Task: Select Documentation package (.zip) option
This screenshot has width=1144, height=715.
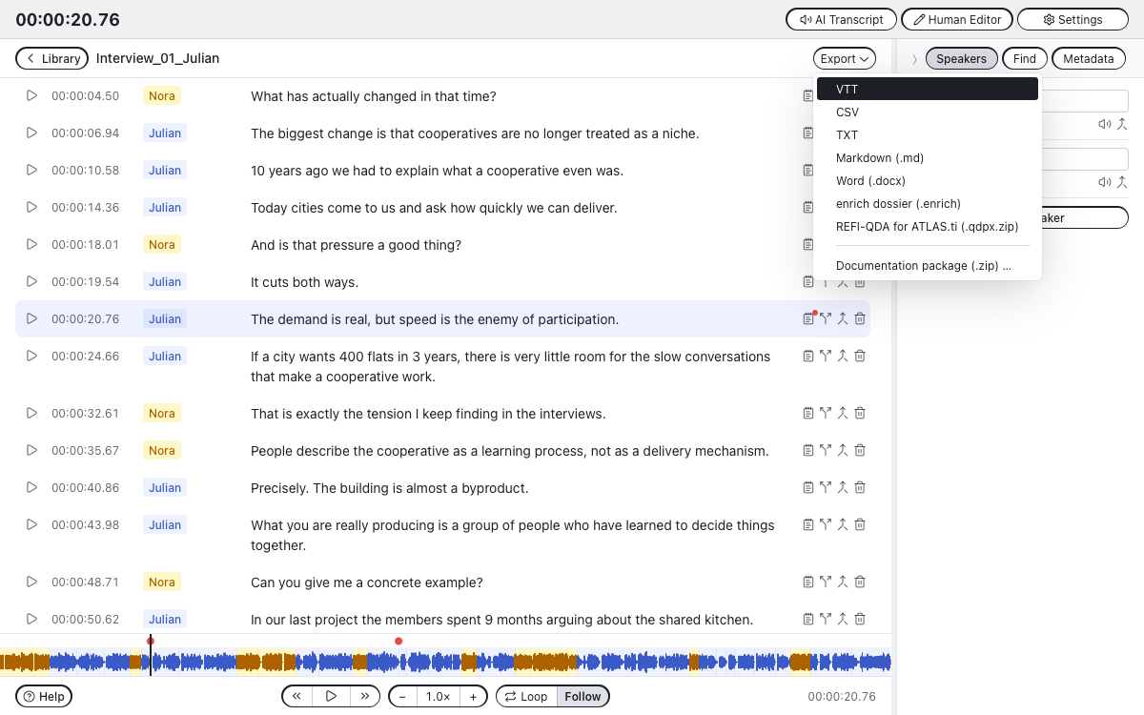Action: 927,266
